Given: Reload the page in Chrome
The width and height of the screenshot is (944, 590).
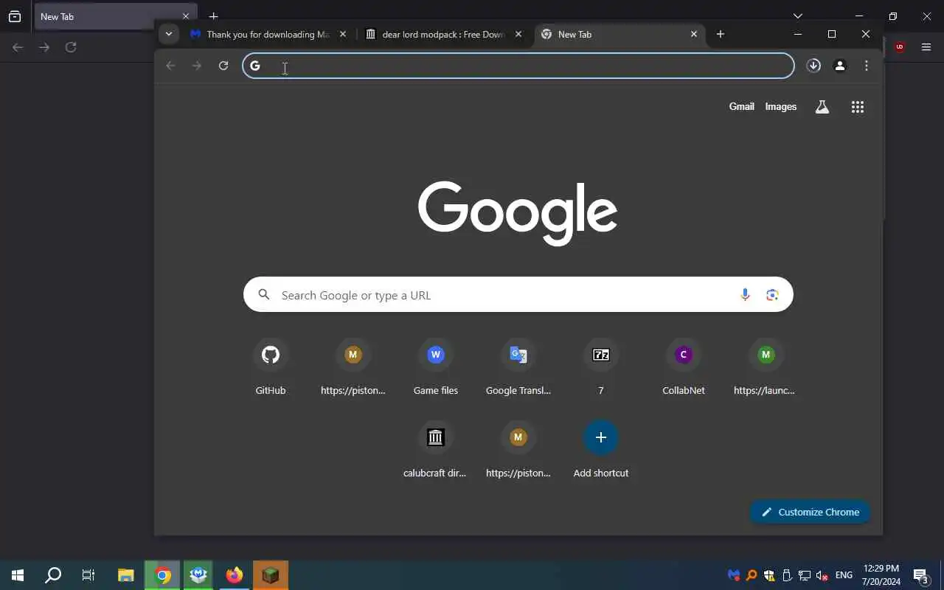Looking at the screenshot, I should [223, 66].
